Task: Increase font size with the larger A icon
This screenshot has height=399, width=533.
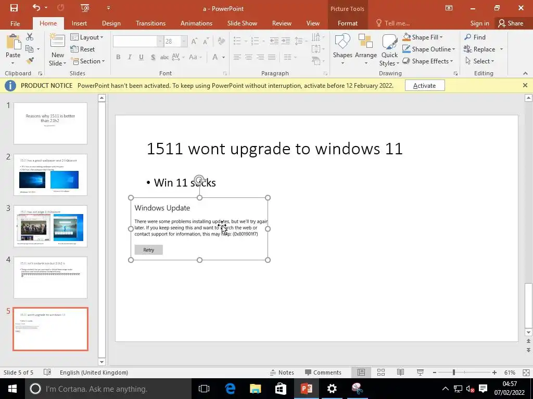Action: pyautogui.click(x=194, y=42)
